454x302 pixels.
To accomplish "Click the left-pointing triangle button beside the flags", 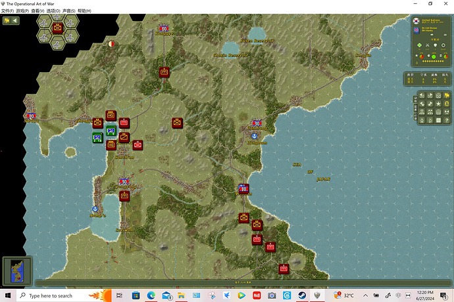I will [x=15, y=20].
